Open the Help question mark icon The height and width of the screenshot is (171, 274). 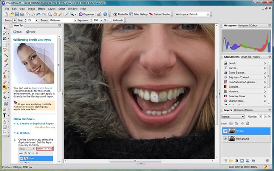105,14
